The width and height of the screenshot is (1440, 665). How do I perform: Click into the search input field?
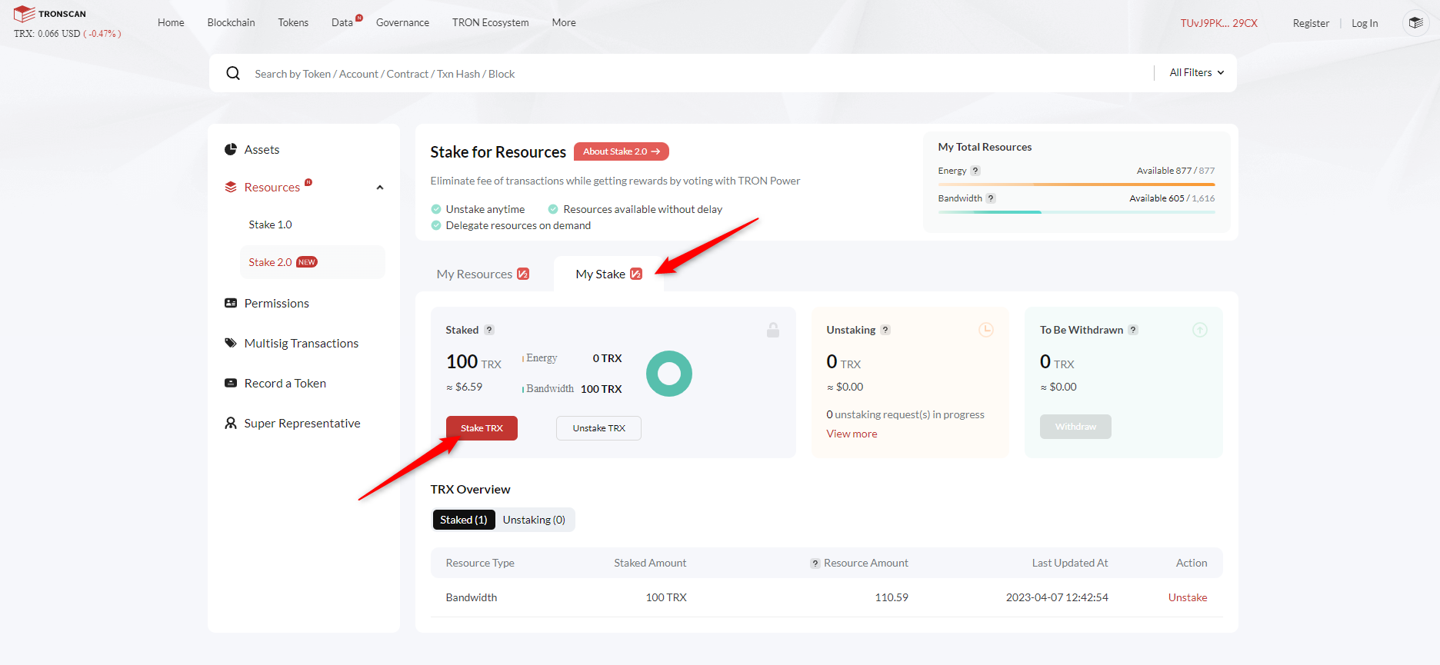coord(692,74)
